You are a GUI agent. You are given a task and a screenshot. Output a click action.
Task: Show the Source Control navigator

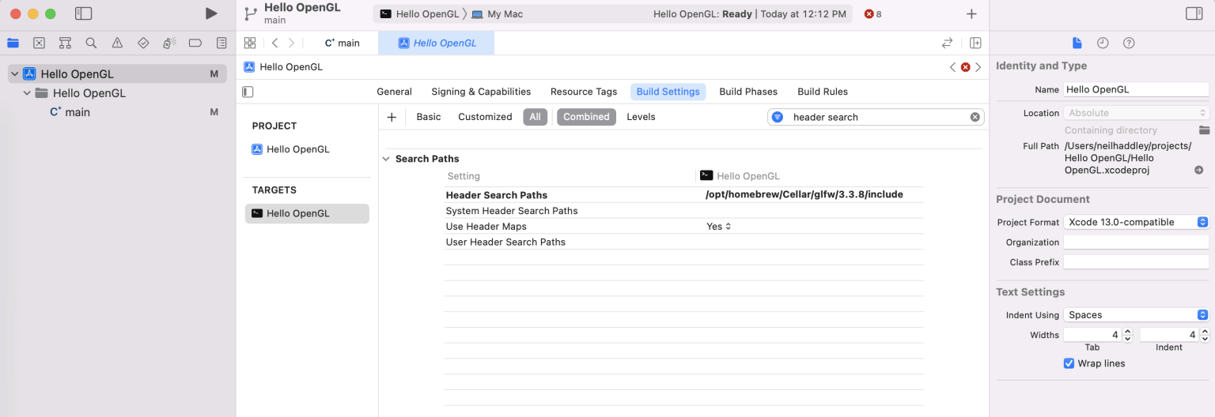39,43
